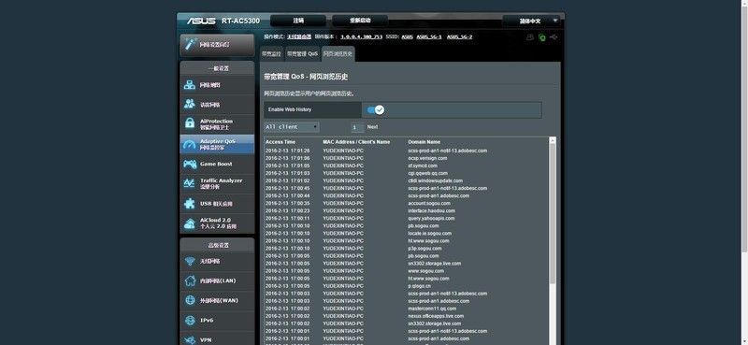Open the firmware version 3.0.0.4.380 link
748x345 pixels.
(x=361, y=36)
